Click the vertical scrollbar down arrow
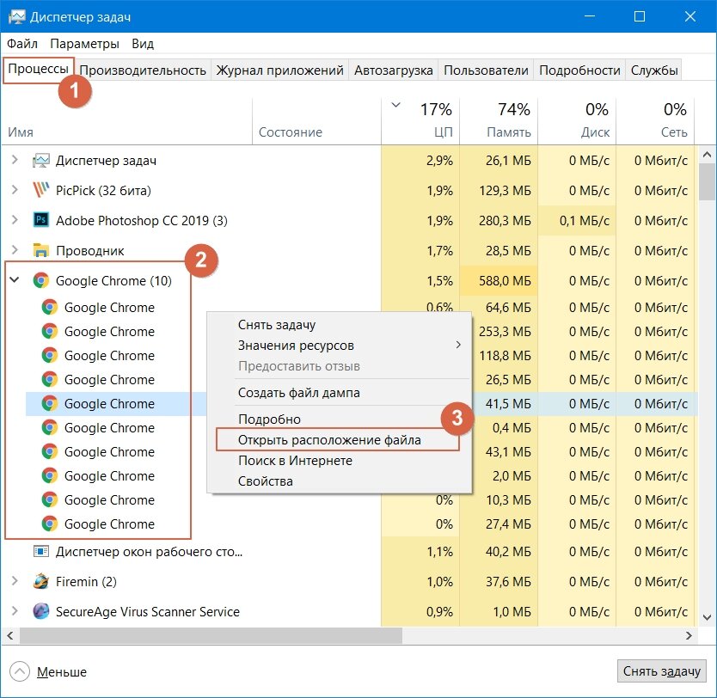Image resolution: width=717 pixels, height=698 pixels. [x=707, y=618]
